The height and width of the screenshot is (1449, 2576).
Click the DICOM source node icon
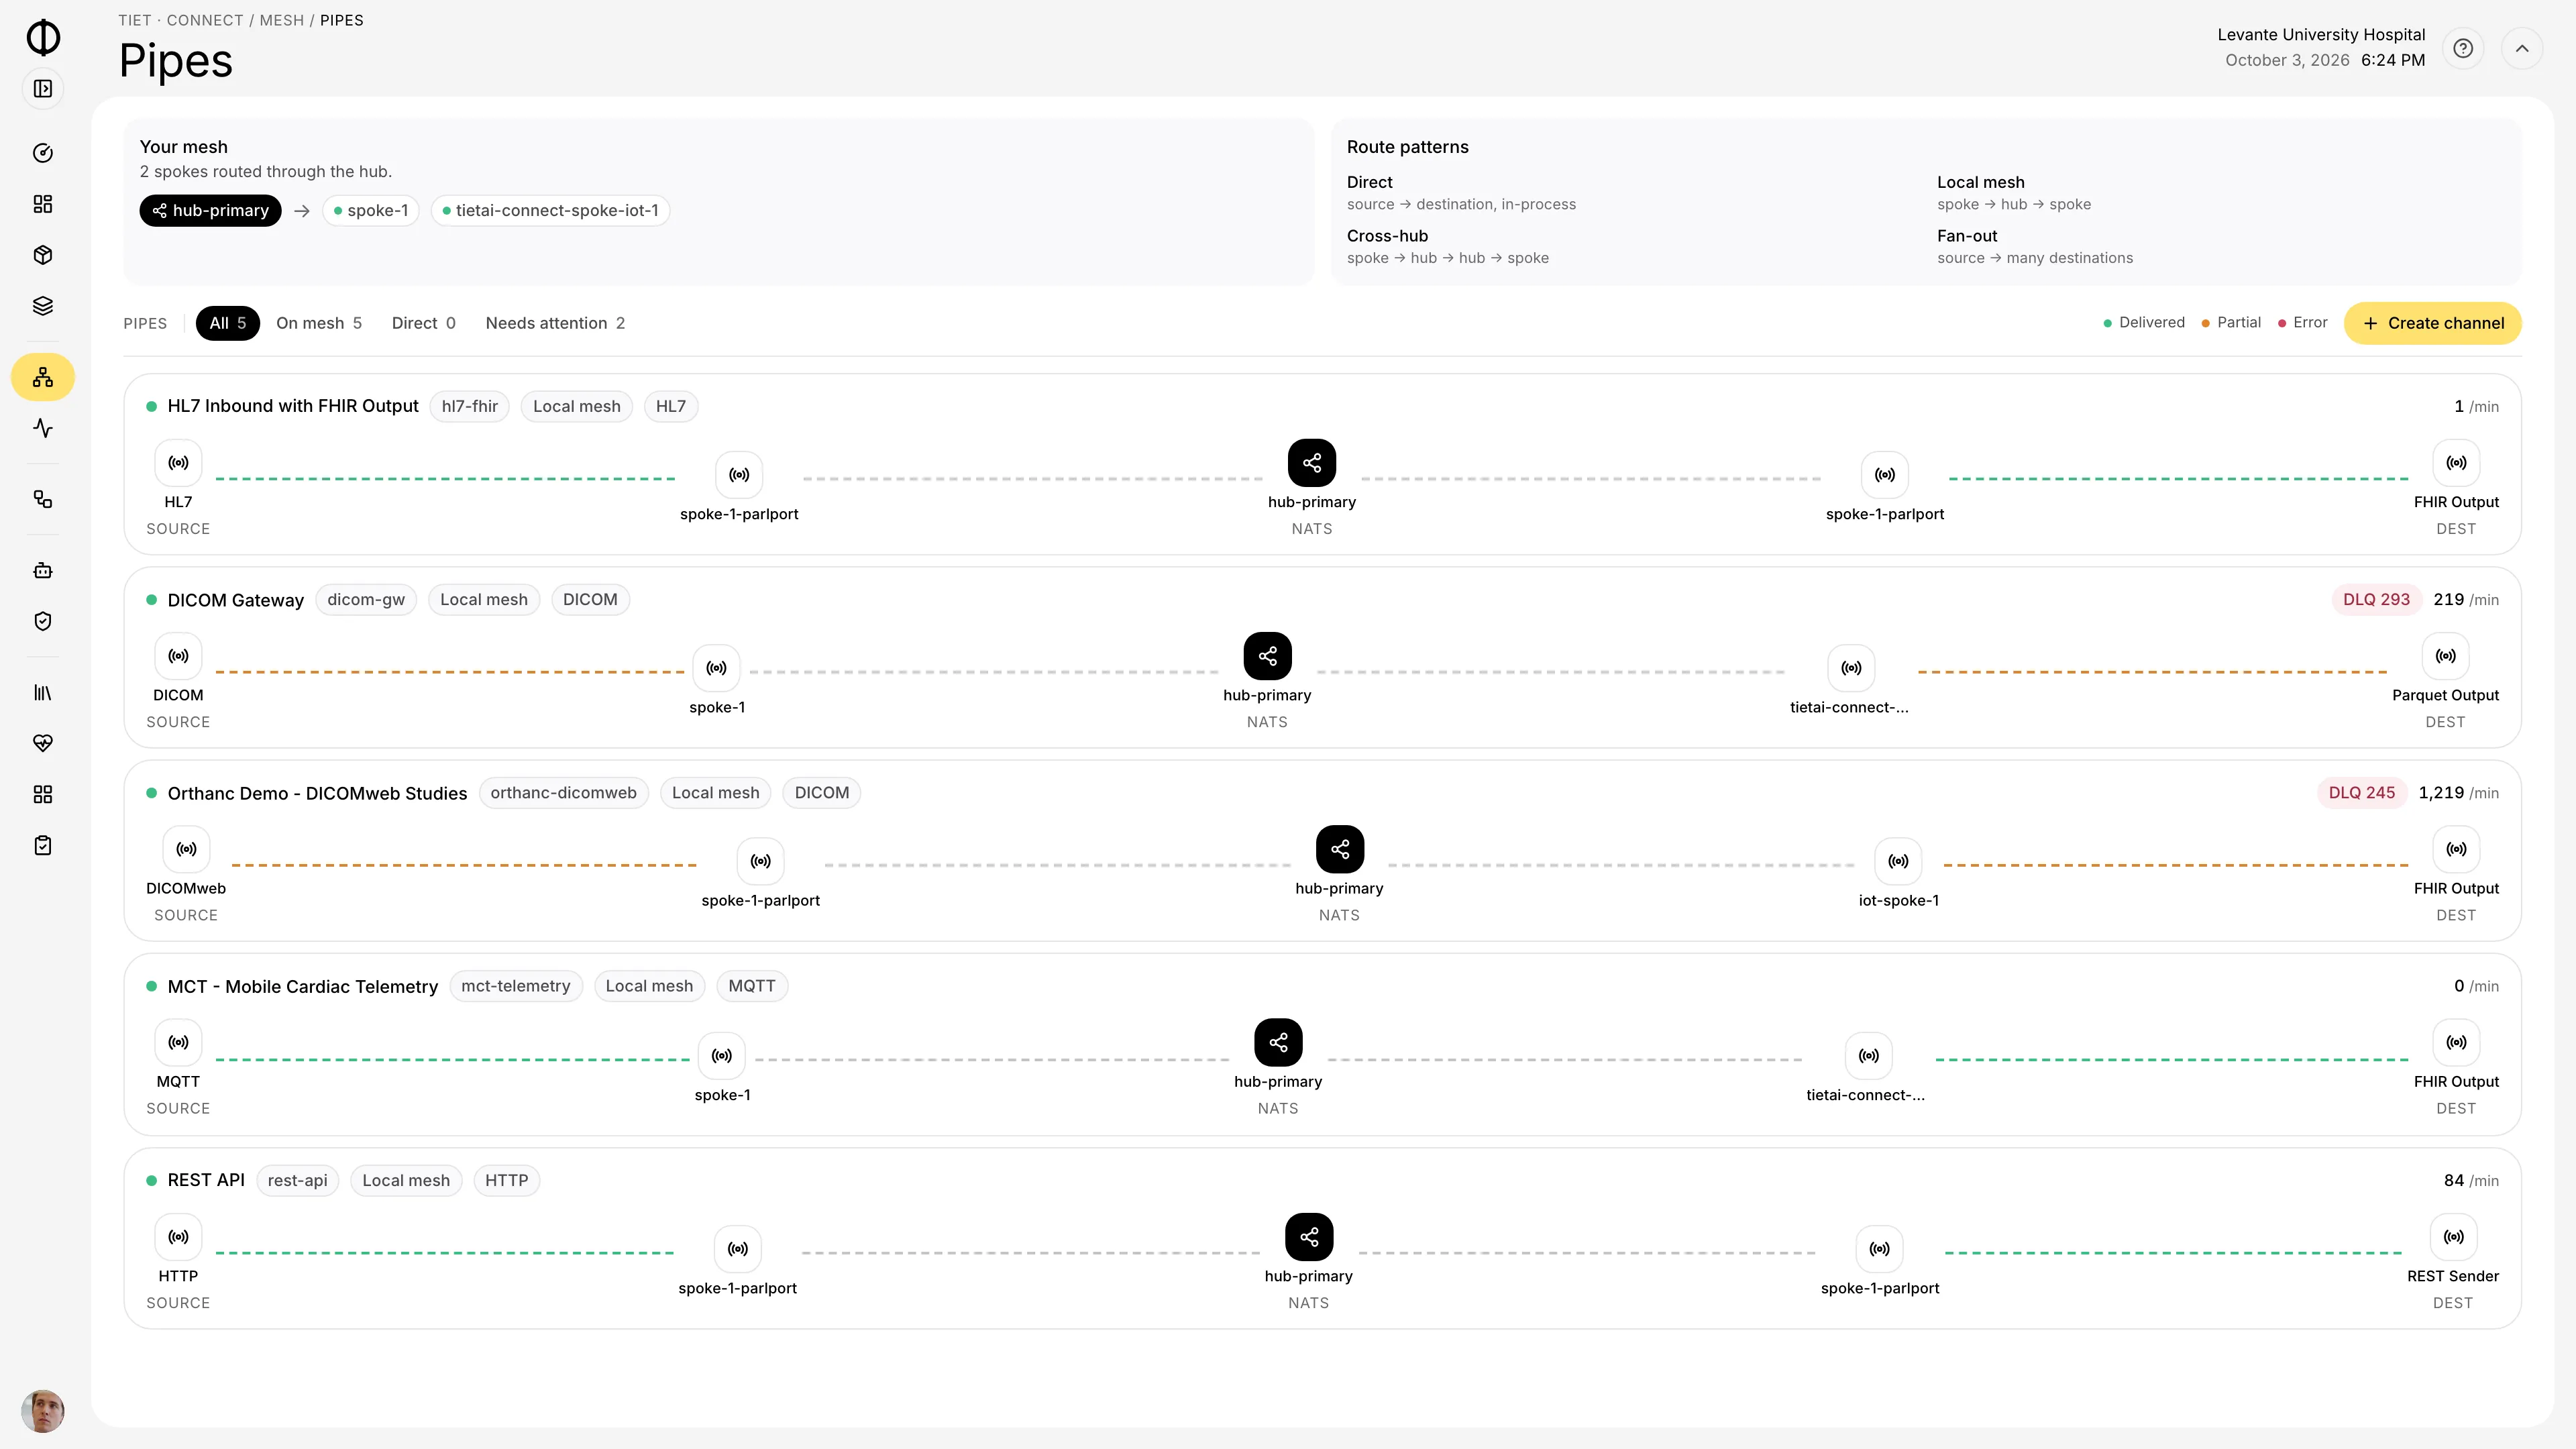click(x=178, y=656)
